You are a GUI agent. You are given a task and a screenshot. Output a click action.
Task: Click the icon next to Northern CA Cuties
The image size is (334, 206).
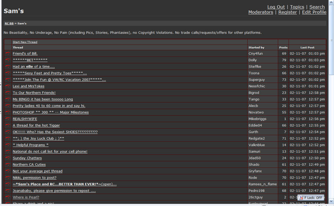pos(8,165)
